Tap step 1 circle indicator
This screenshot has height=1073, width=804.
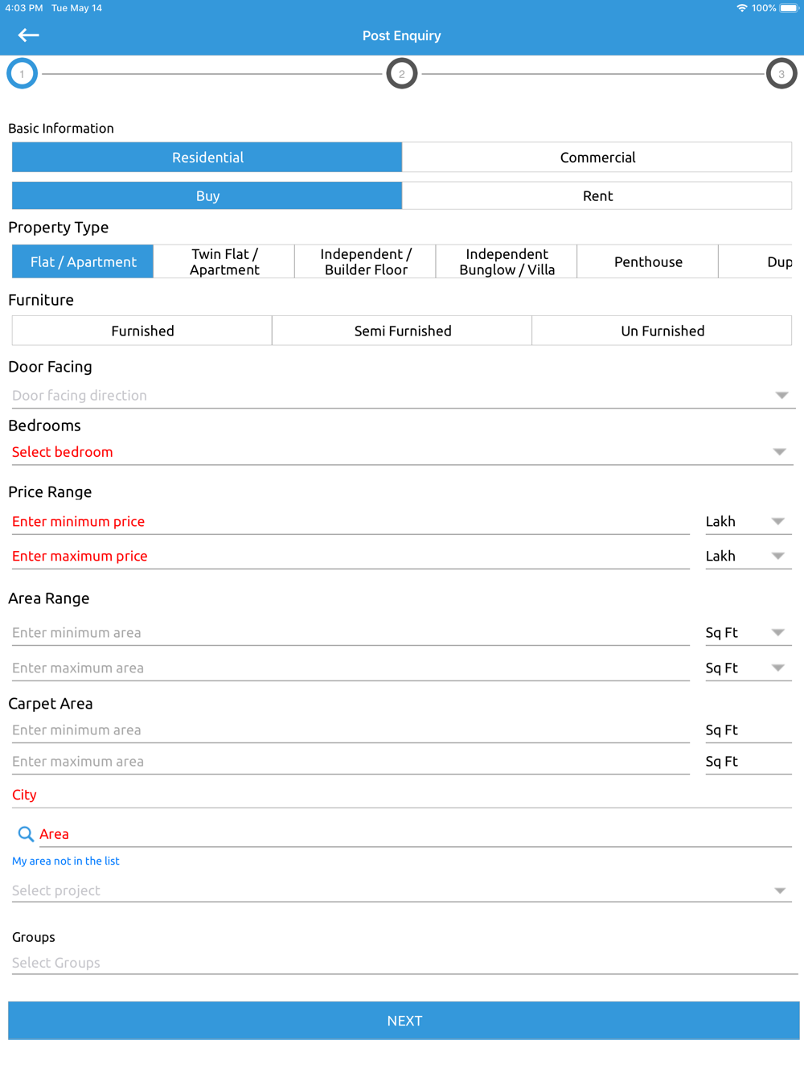point(22,74)
